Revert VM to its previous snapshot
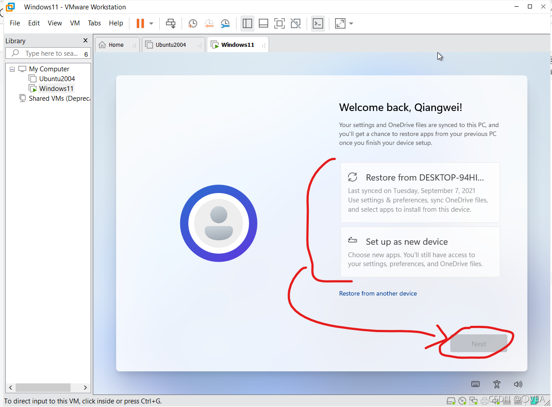552x407 pixels. (x=209, y=23)
